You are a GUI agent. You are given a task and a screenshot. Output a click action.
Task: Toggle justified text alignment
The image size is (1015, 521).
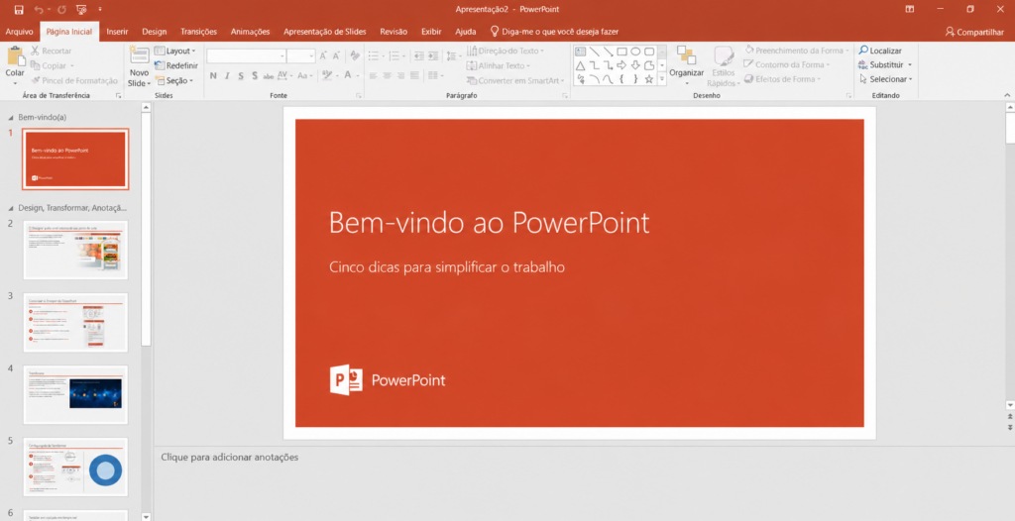(414, 75)
